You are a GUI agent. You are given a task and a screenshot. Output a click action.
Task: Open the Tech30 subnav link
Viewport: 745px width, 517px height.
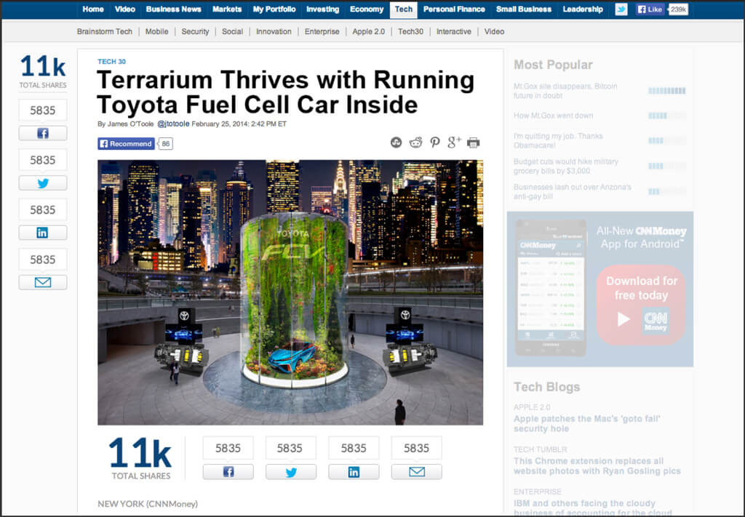410,31
